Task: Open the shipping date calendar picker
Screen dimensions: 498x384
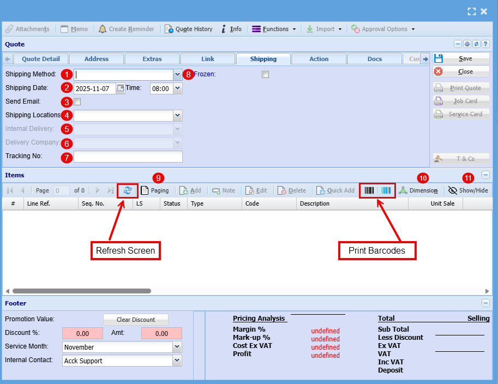Action: click(x=121, y=88)
